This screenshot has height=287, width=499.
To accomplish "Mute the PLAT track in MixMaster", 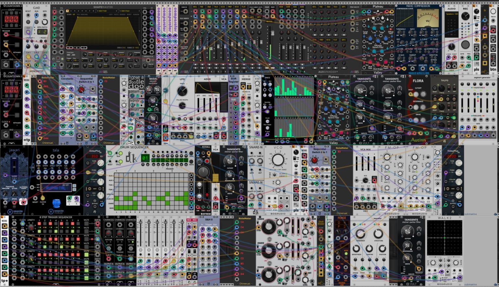I will click(244, 64).
